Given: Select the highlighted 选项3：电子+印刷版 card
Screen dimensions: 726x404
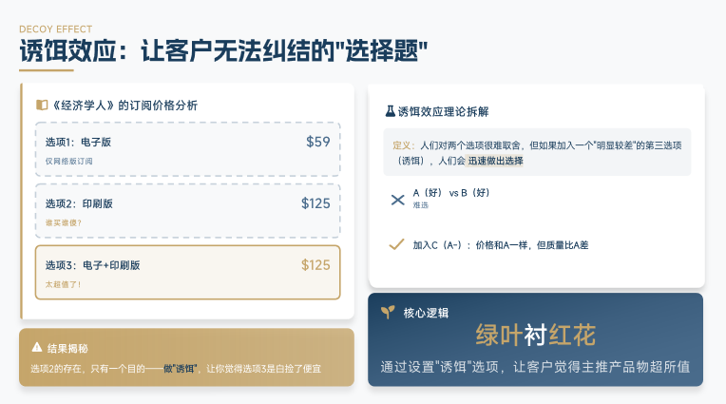Looking at the screenshot, I should point(187,272).
